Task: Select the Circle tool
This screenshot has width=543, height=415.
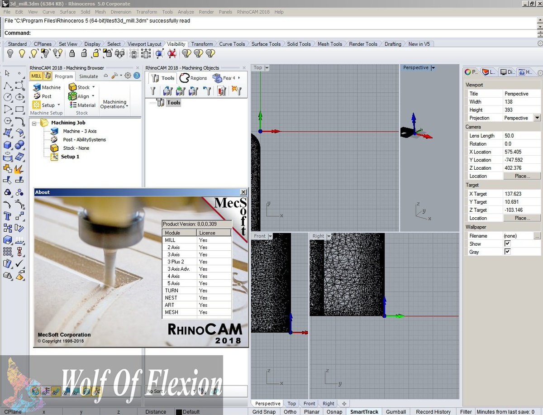Action: pyautogui.click(x=7, y=97)
